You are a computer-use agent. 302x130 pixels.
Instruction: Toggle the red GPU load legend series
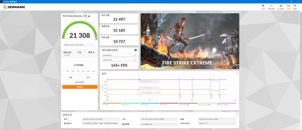(169, 104)
